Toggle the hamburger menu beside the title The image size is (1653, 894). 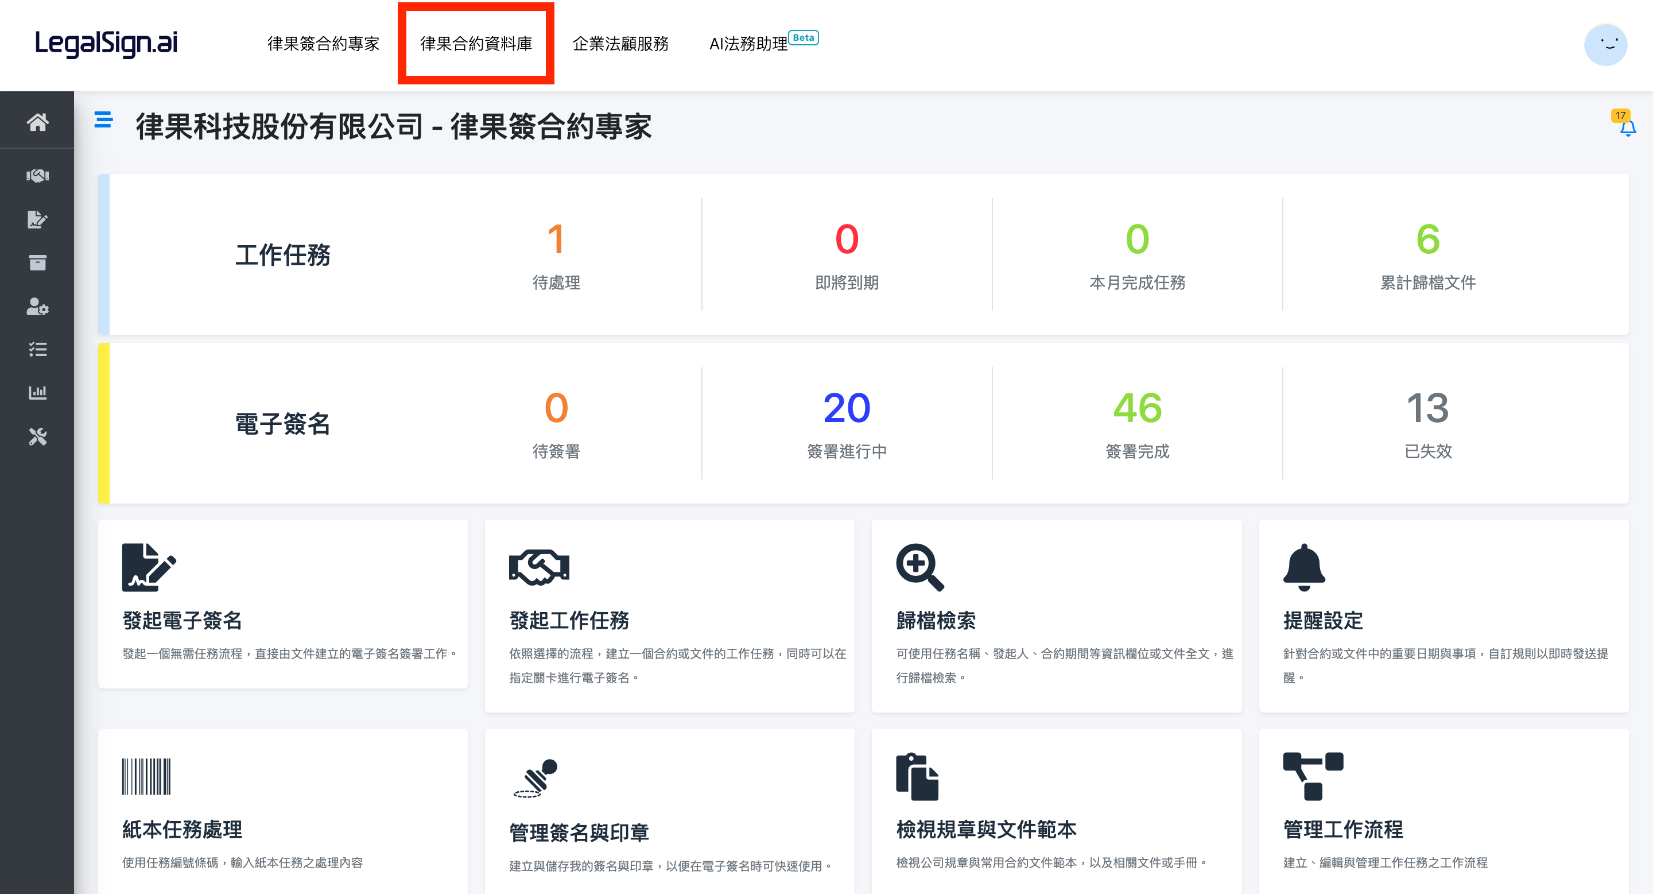tap(103, 119)
